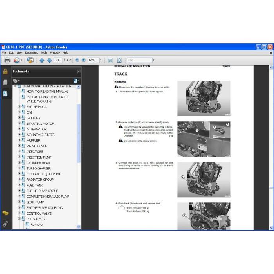
Task: Click the Print icon in toolbar
Action: 7,60
